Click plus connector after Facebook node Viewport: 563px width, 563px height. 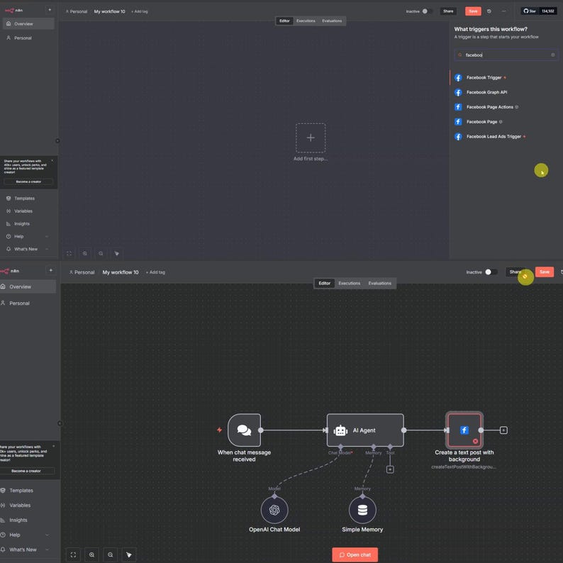coord(503,430)
